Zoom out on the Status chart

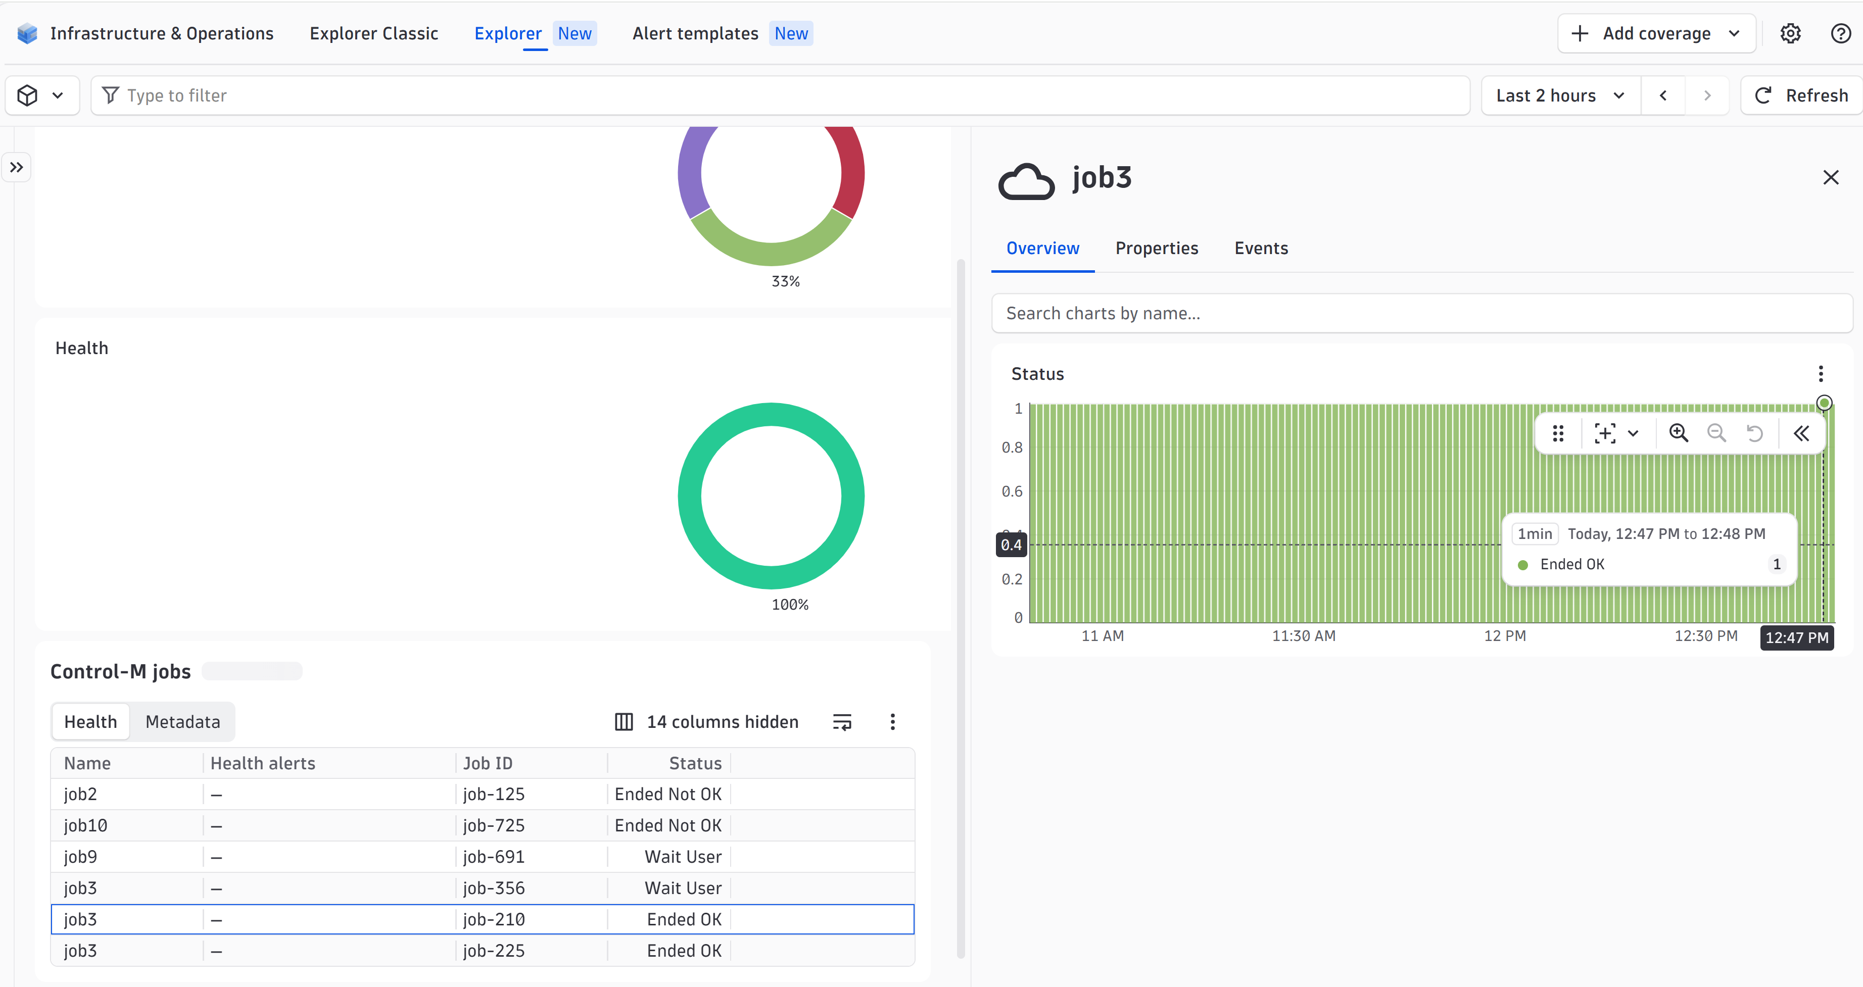[x=1716, y=433]
